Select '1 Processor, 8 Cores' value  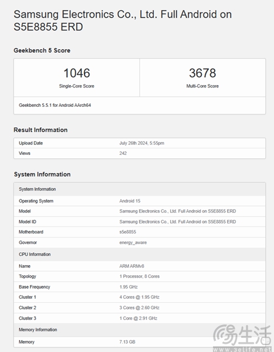[x=140, y=276]
